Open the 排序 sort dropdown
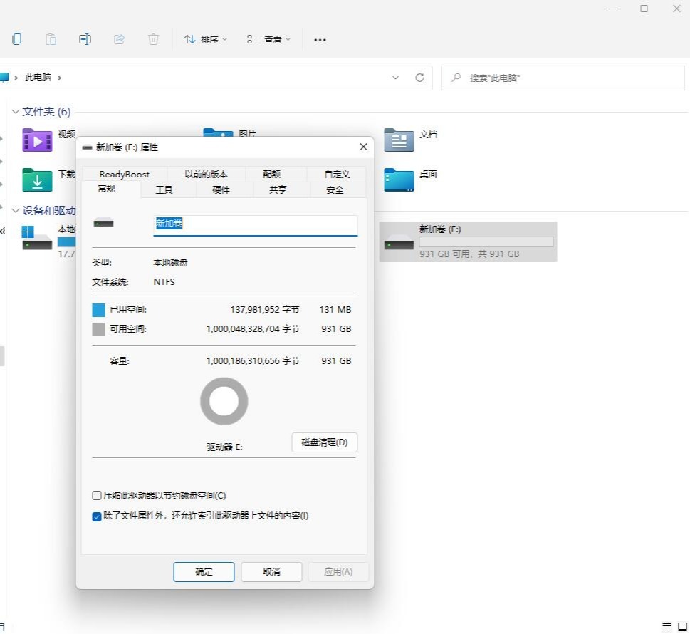The width and height of the screenshot is (690, 634). click(x=205, y=39)
